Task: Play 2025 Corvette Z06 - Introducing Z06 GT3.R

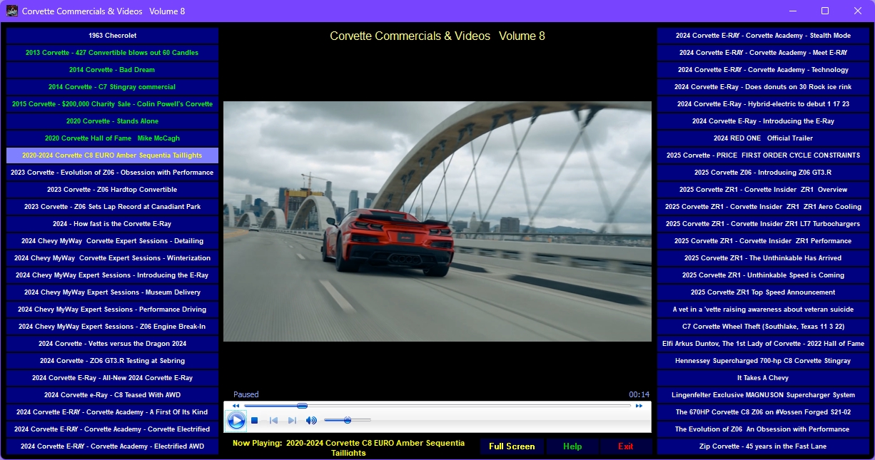Action: coord(763,173)
